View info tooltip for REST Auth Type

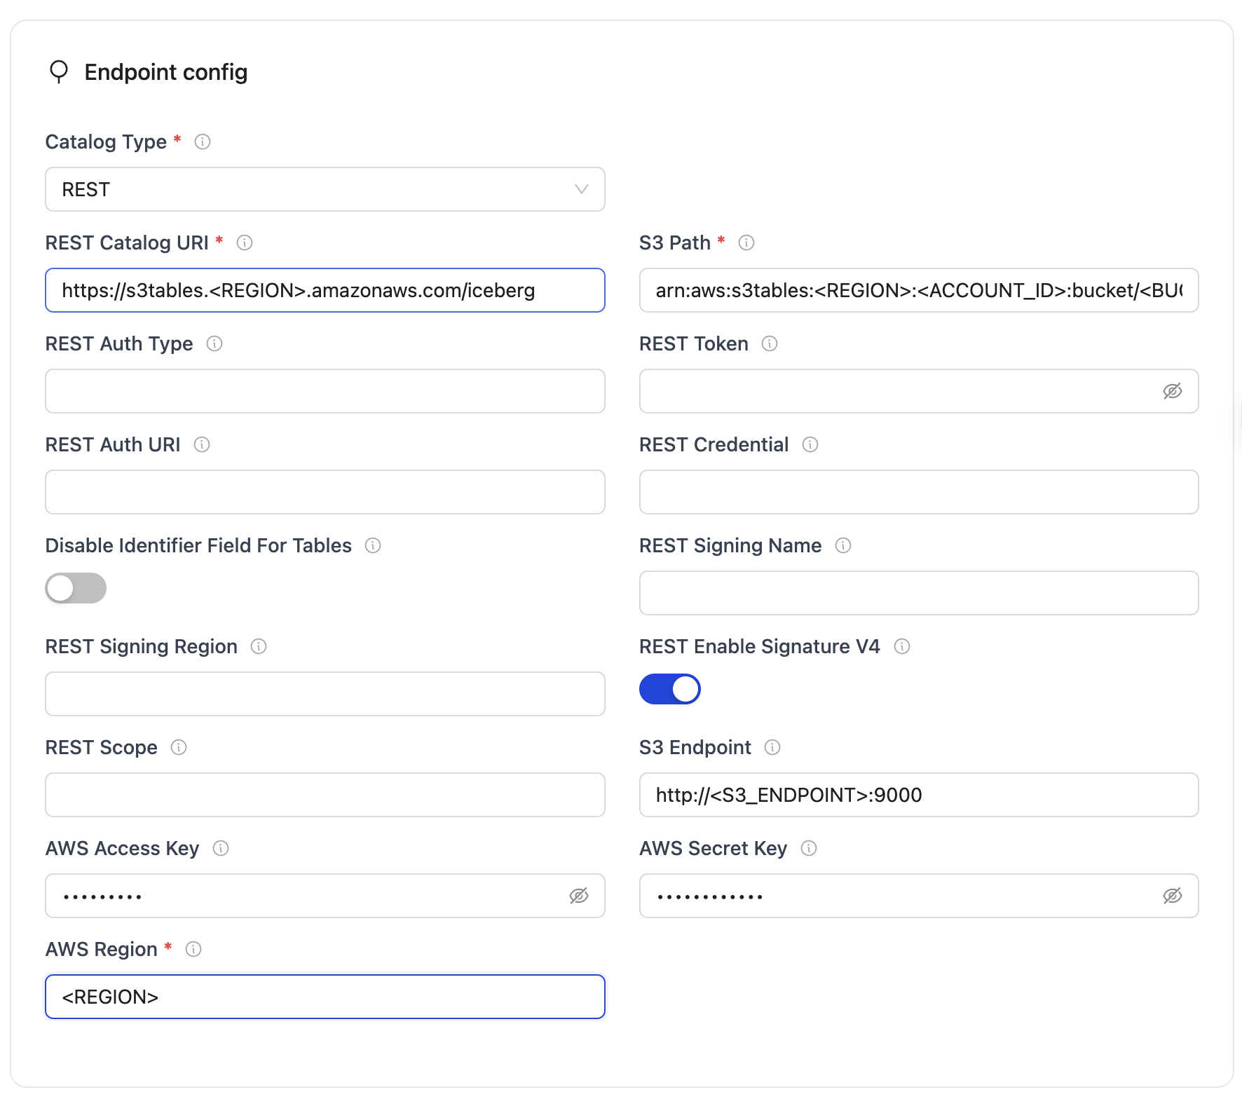pyautogui.click(x=215, y=344)
